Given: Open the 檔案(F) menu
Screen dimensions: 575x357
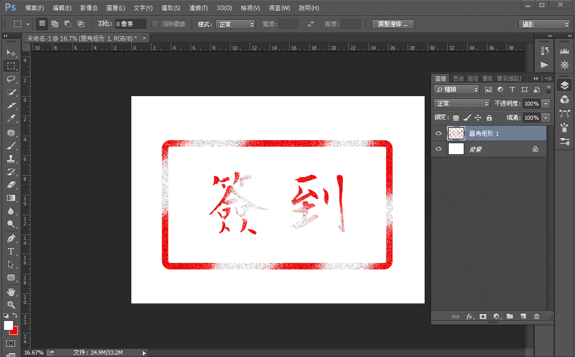Looking at the screenshot, I should [x=35, y=8].
